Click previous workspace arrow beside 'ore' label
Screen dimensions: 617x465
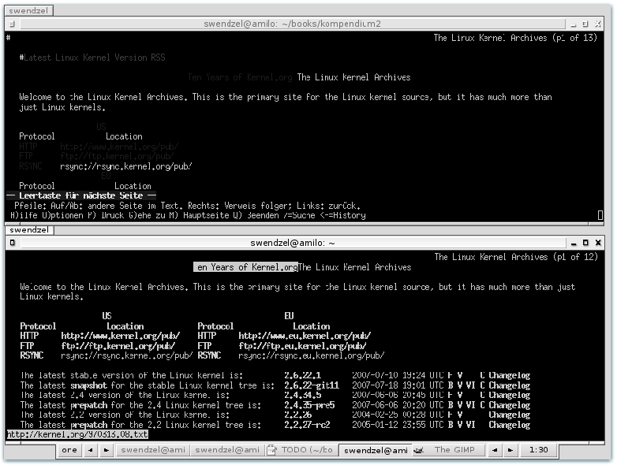point(90,450)
